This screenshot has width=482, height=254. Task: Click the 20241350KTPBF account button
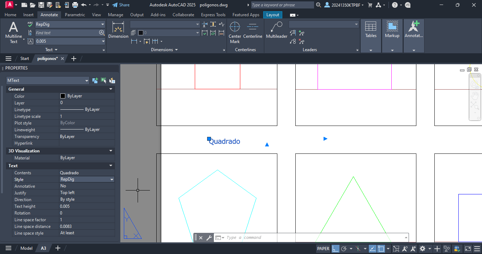[x=344, y=5]
